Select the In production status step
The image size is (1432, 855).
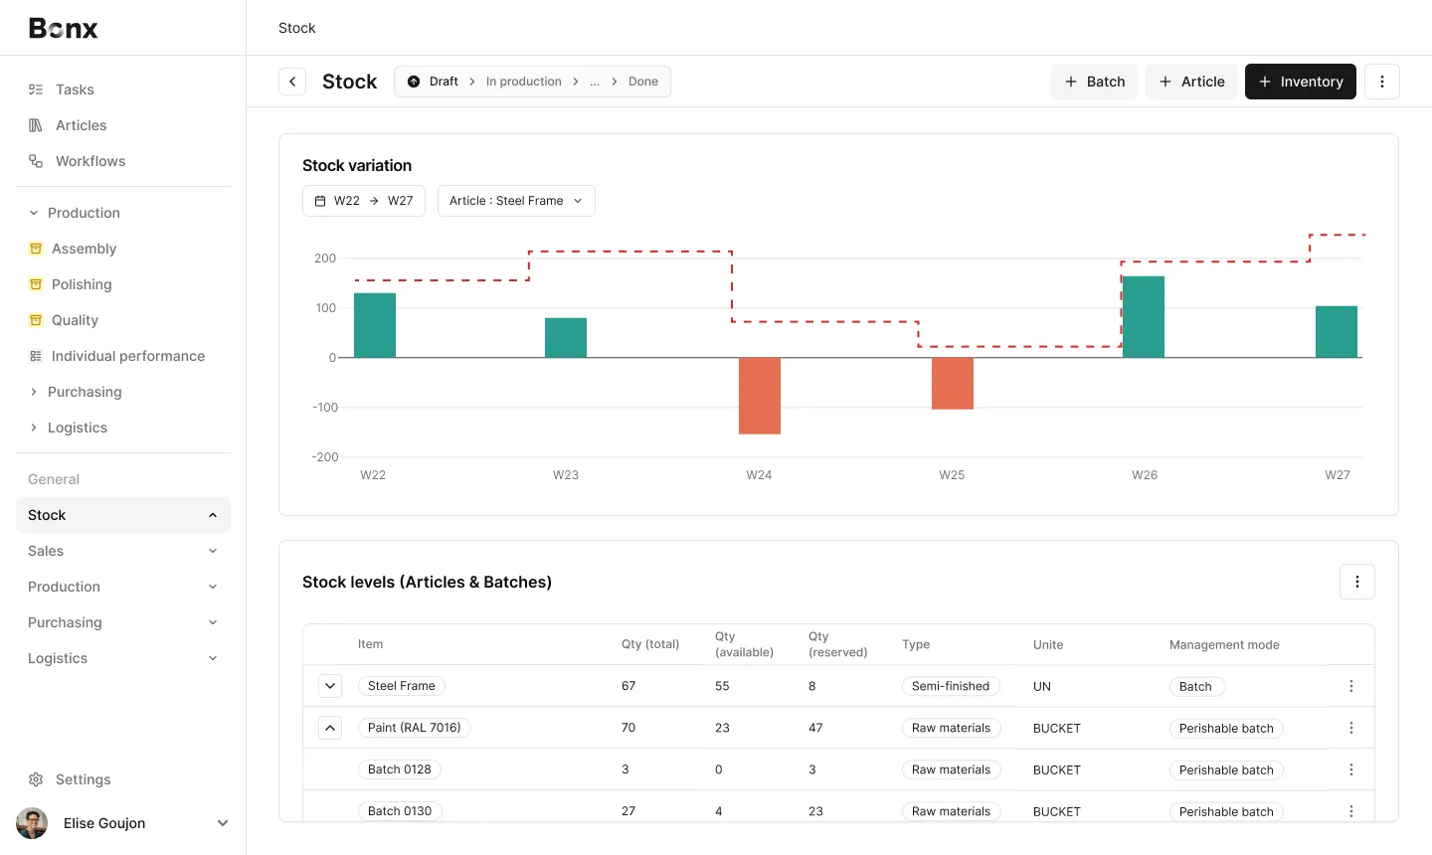(x=523, y=82)
